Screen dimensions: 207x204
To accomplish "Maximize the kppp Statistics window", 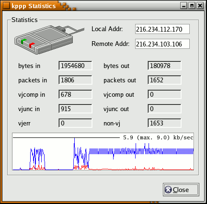I will tap(192, 6).
